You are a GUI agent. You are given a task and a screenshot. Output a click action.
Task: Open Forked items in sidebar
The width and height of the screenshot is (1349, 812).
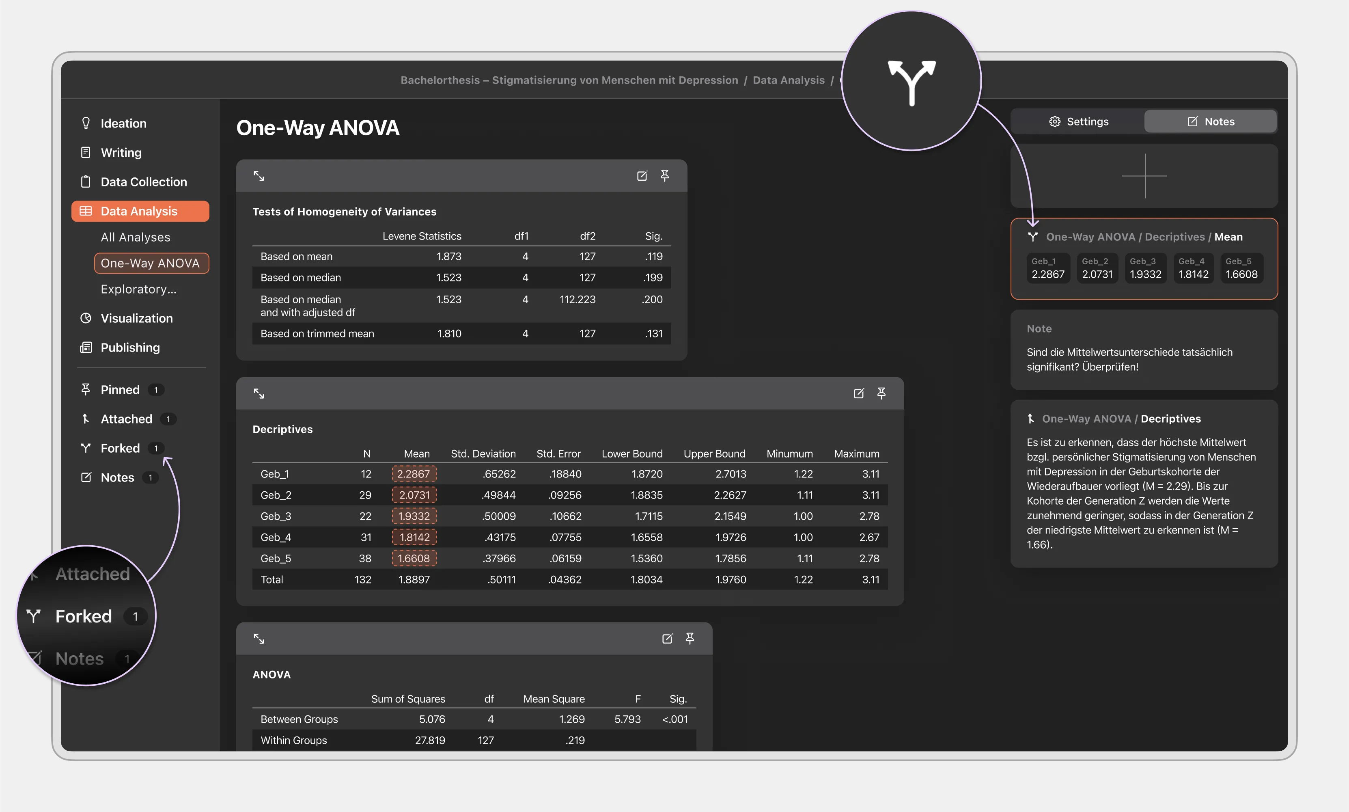120,448
